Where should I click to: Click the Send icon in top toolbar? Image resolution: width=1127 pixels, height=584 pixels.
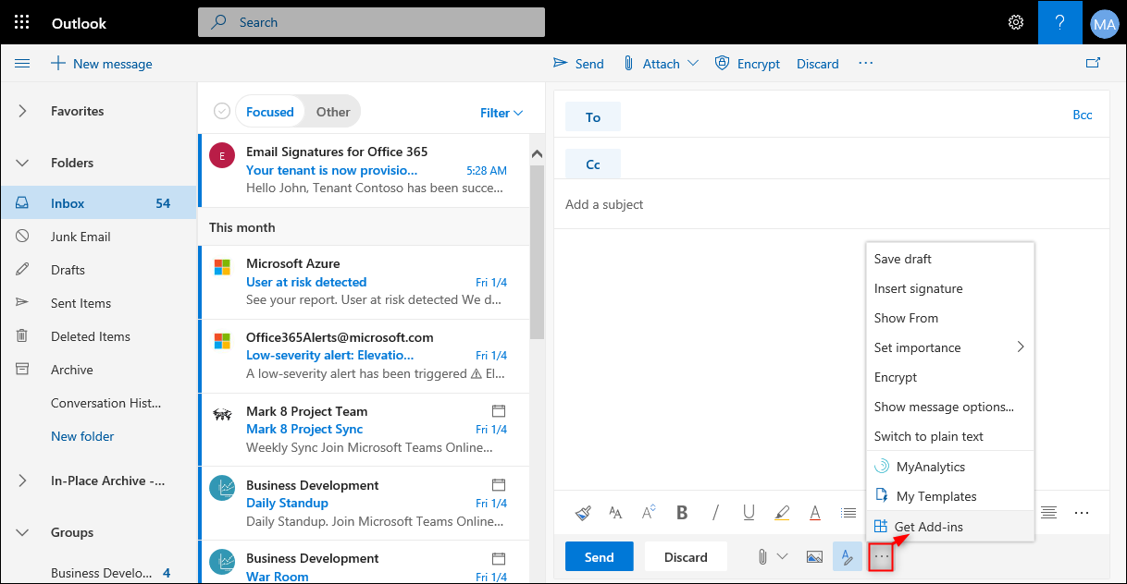(x=562, y=63)
